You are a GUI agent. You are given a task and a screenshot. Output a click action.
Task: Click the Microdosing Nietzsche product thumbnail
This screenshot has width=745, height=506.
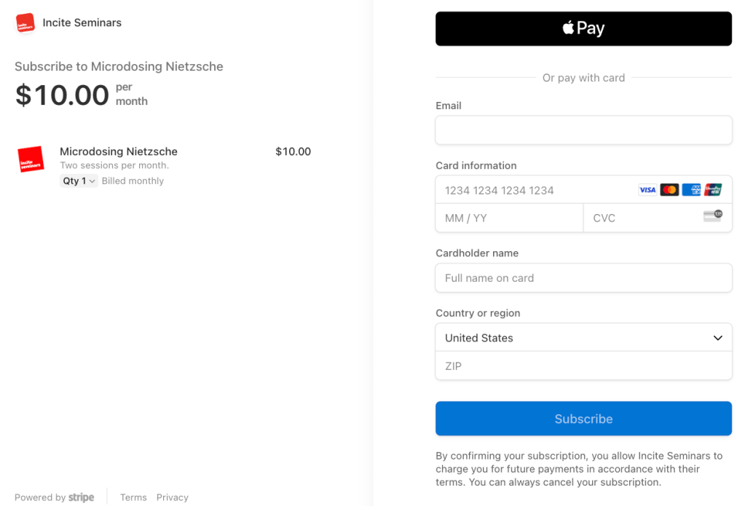pos(31,159)
